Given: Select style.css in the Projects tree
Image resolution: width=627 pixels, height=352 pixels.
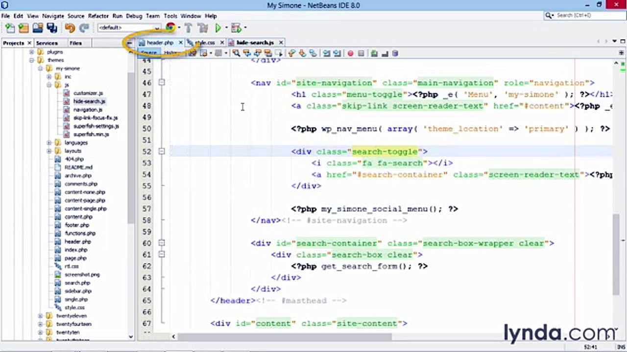Looking at the screenshot, I should click(x=74, y=308).
